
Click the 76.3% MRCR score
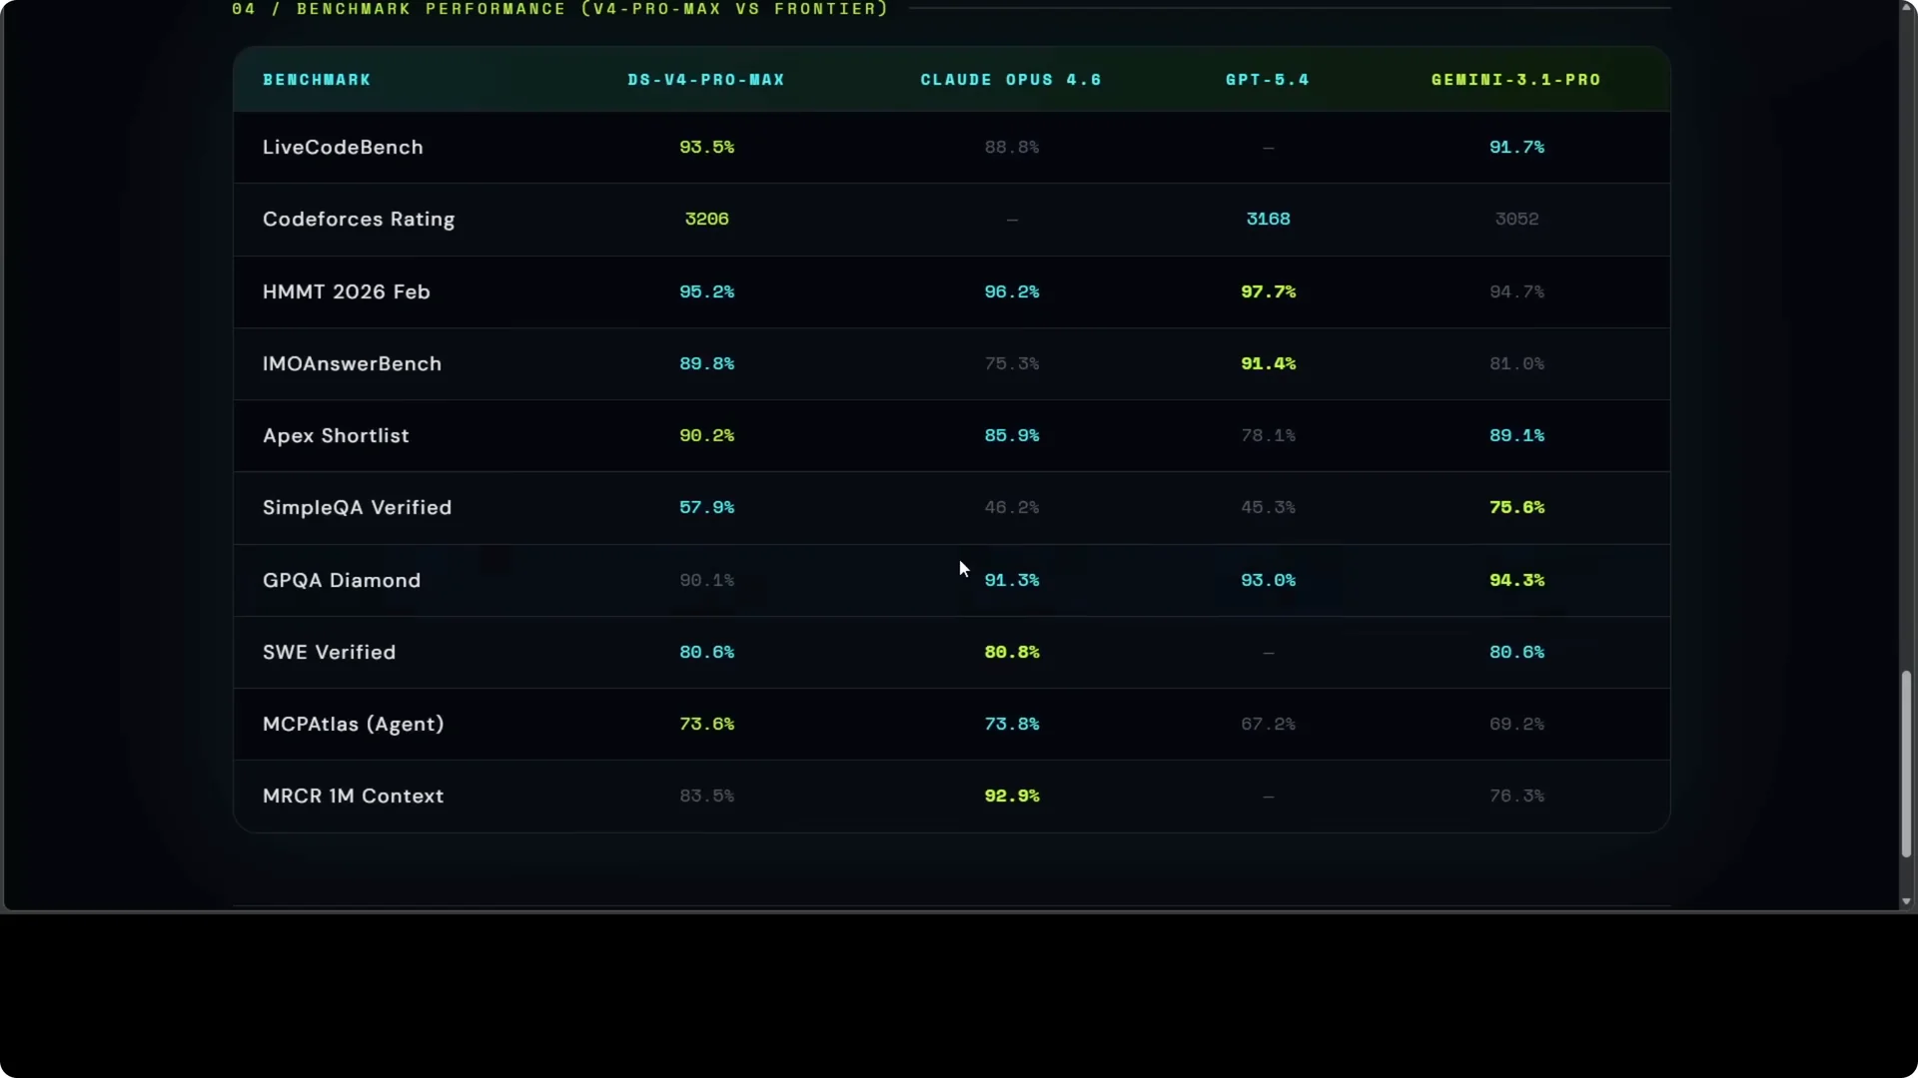click(x=1516, y=796)
